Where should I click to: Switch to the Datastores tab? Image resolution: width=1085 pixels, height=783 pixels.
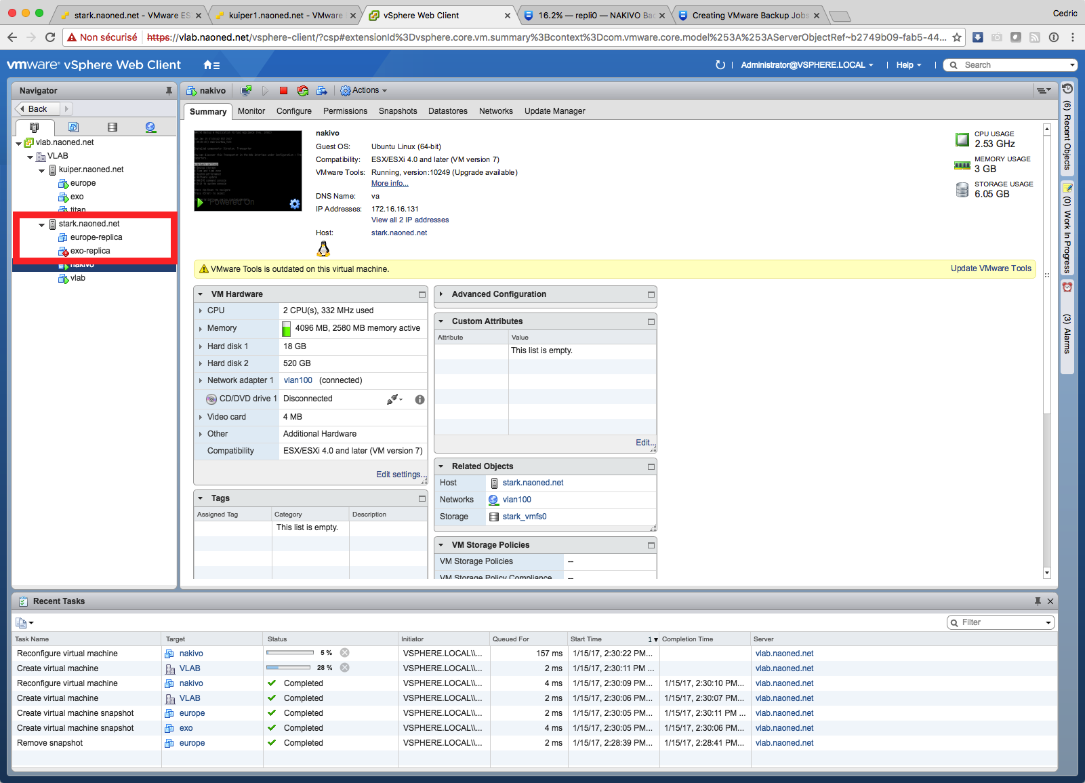447,111
